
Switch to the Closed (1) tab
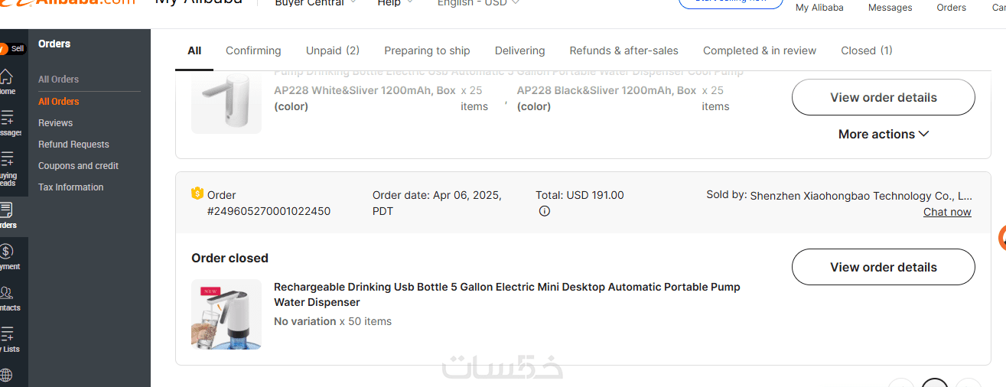pyautogui.click(x=867, y=50)
